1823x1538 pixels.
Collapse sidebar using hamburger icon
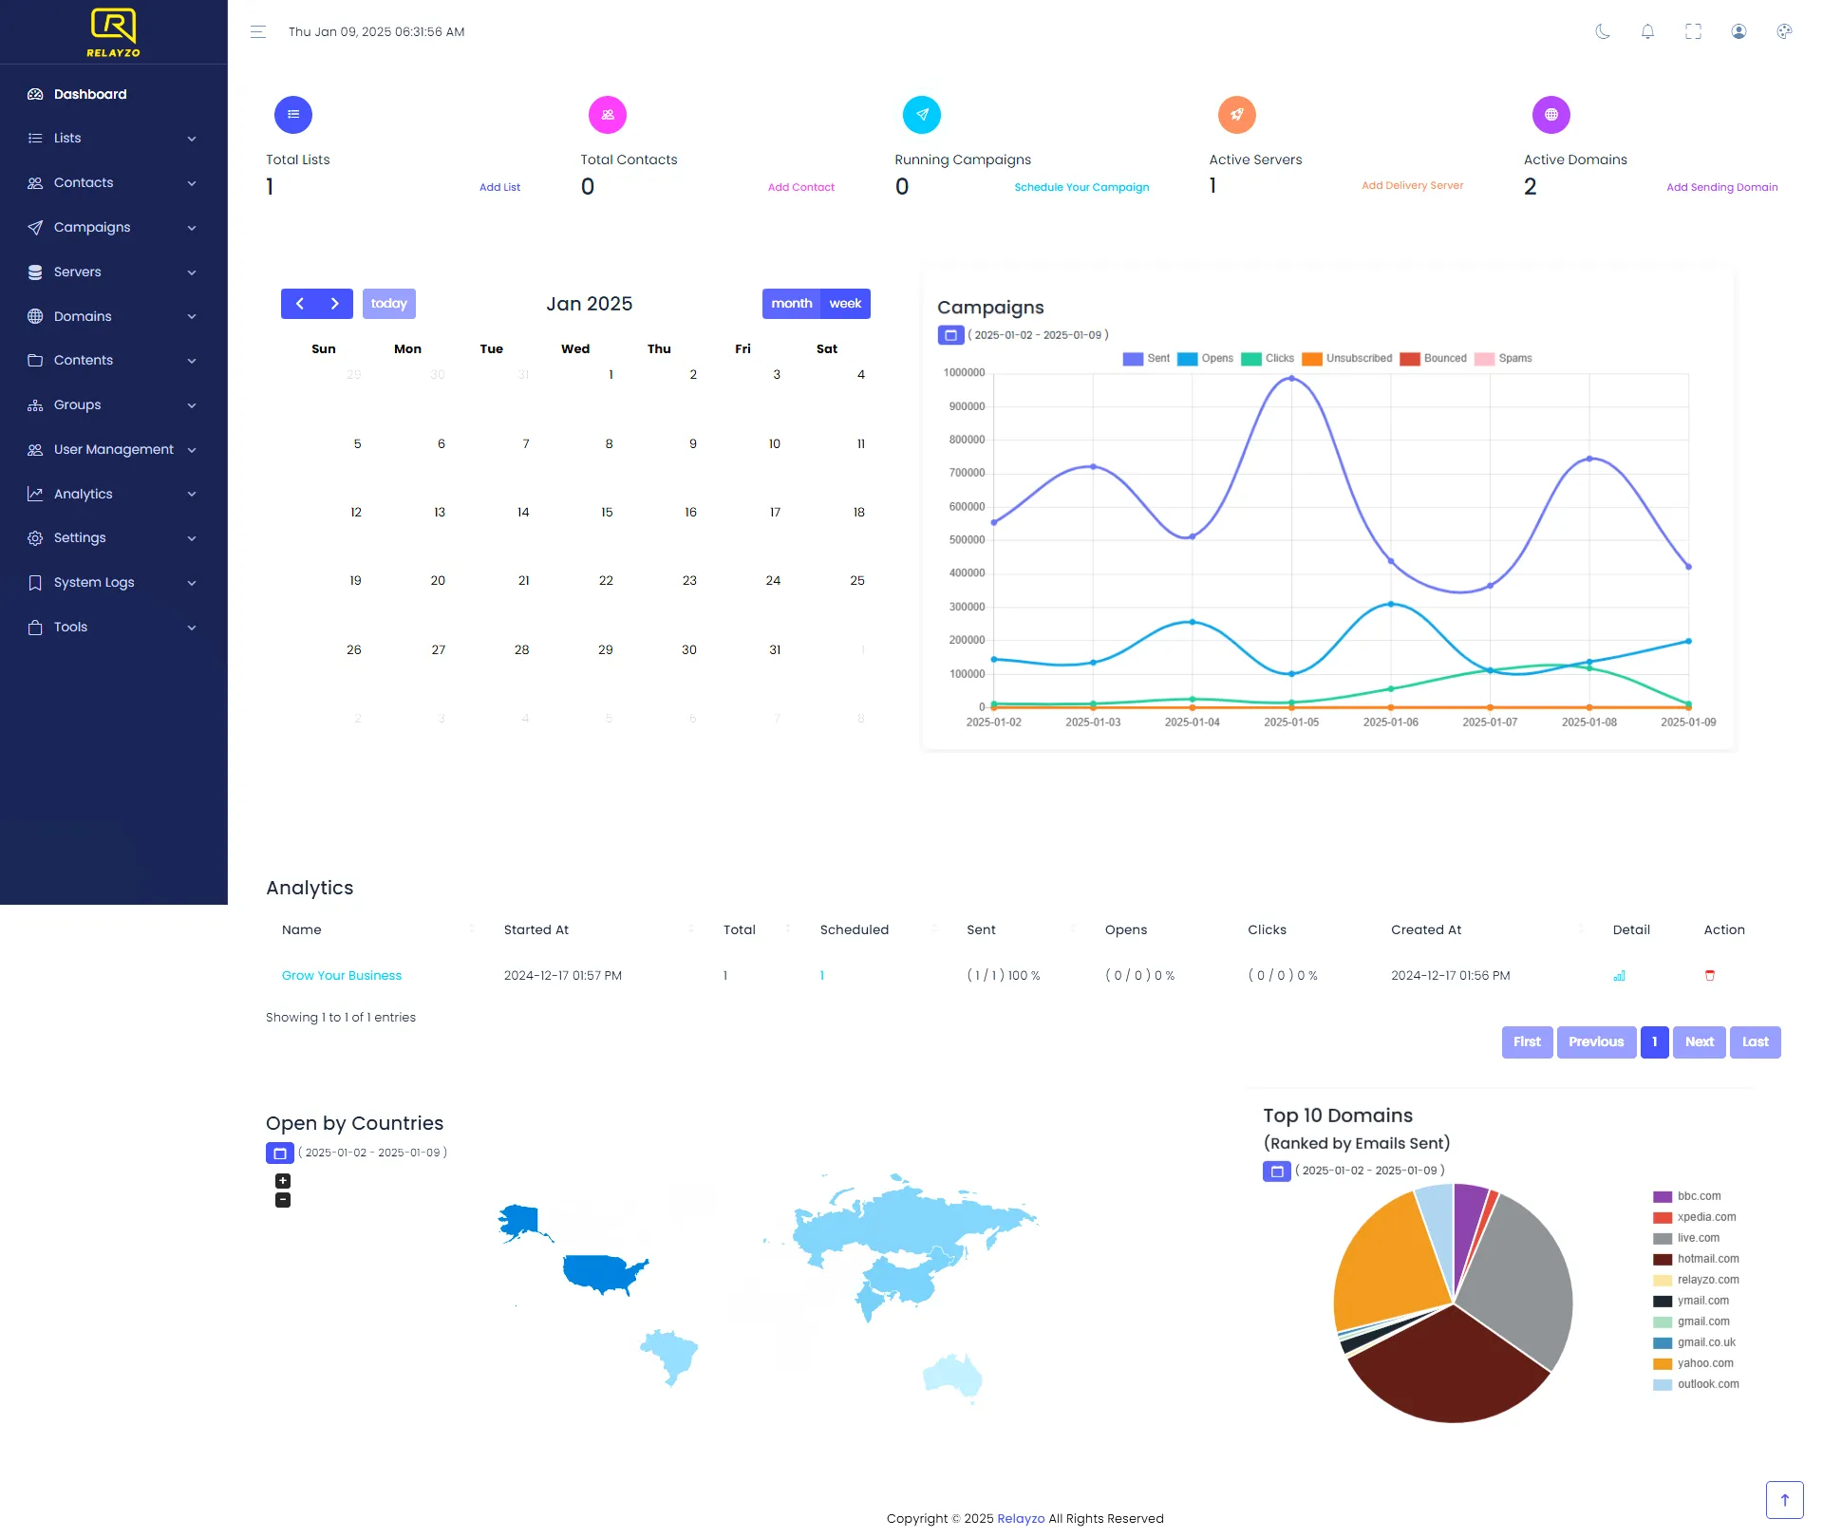tap(257, 31)
